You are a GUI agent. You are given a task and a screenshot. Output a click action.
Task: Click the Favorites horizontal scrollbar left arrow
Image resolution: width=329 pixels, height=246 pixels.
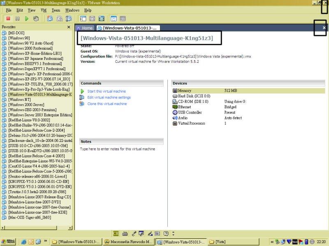(3, 228)
